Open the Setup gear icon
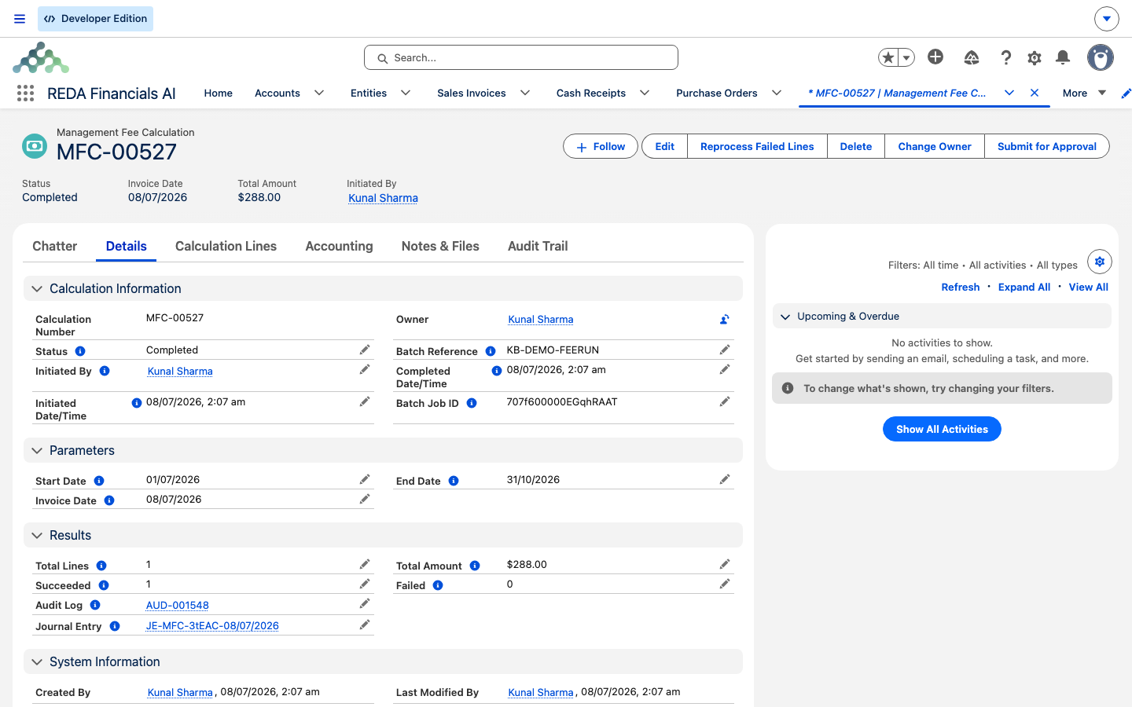The image size is (1132, 707). coord(1035,57)
